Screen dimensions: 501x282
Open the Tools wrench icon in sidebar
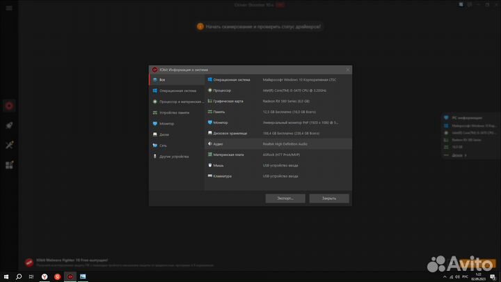(x=9, y=145)
